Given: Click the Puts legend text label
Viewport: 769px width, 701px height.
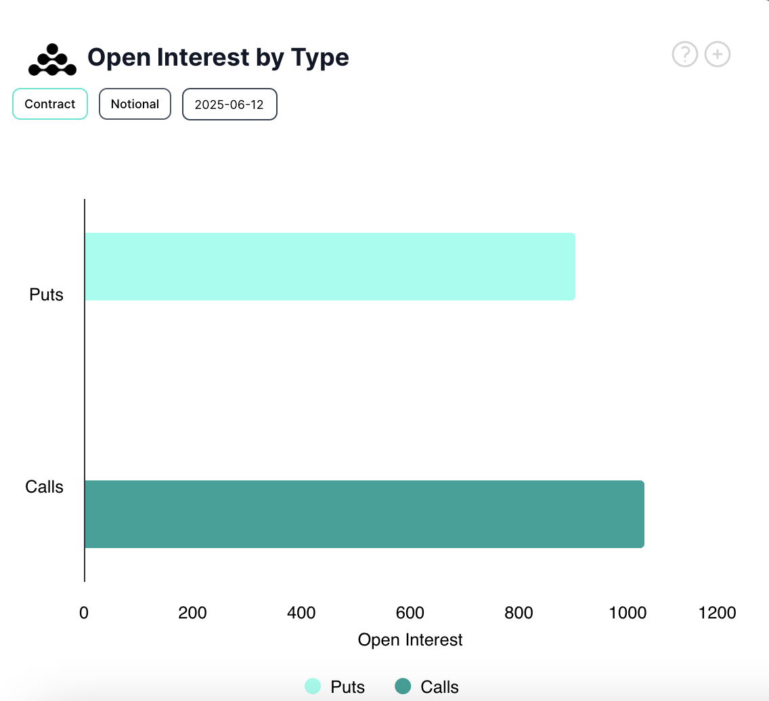Looking at the screenshot, I should tap(347, 686).
